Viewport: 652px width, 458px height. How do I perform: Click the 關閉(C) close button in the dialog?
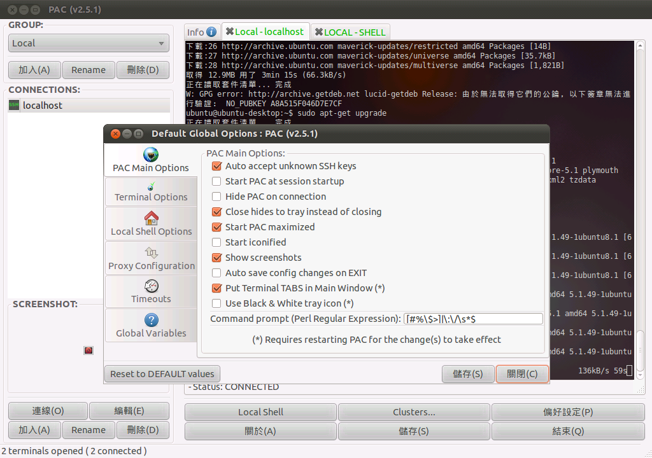522,374
